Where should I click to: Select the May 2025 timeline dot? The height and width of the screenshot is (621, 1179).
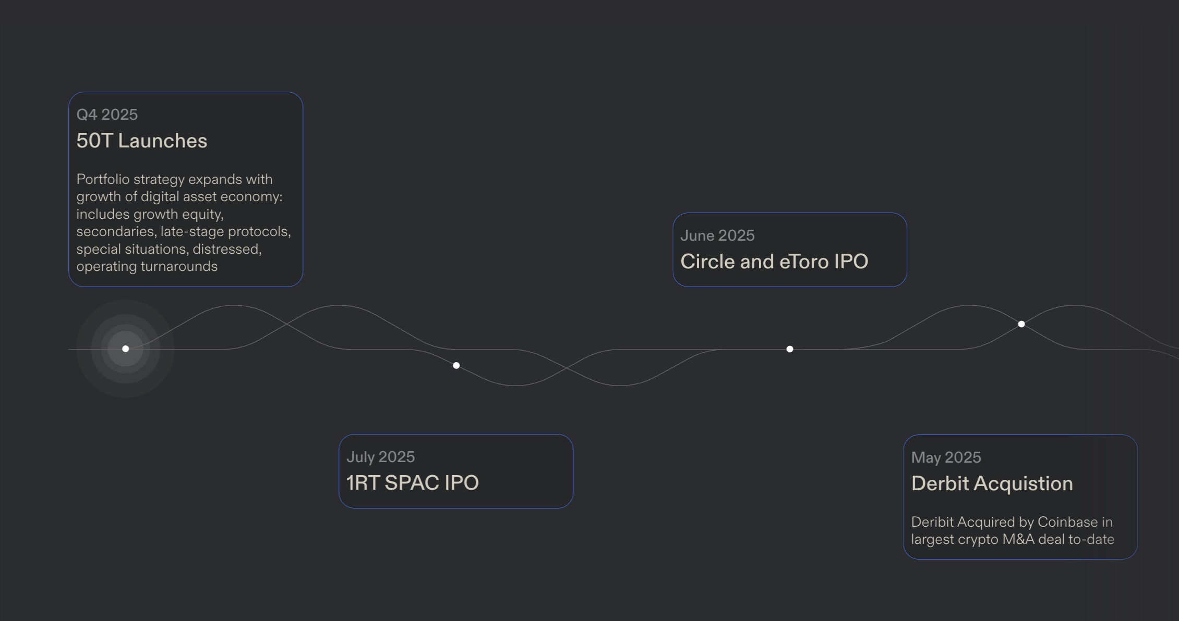(x=1021, y=324)
